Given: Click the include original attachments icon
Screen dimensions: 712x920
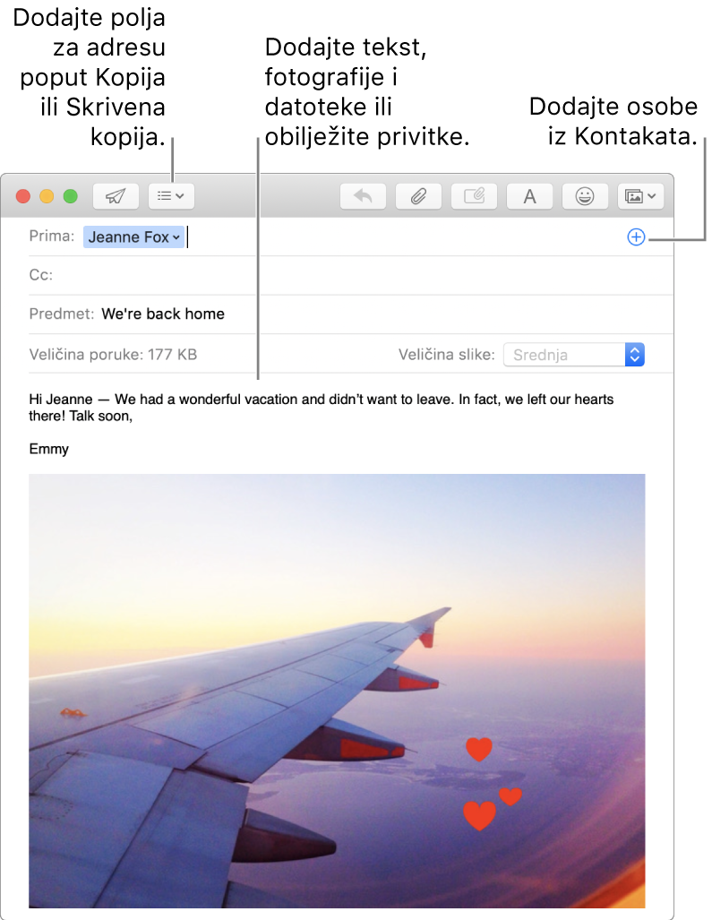Looking at the screenshot, I should coord(474,196).
